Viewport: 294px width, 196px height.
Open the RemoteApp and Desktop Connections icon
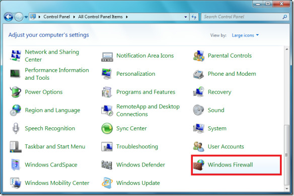107,110
